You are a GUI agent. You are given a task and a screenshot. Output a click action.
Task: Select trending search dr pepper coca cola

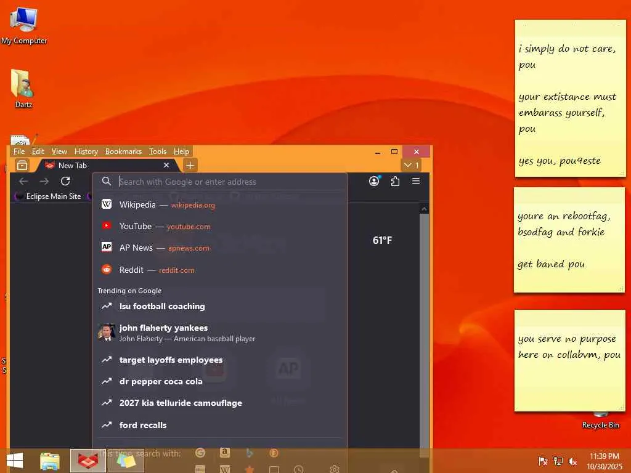click(x=219, y=382)
